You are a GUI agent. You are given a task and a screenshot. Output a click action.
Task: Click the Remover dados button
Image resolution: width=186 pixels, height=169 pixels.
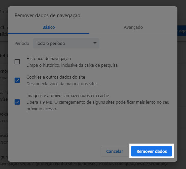click(x=152, y=151)
